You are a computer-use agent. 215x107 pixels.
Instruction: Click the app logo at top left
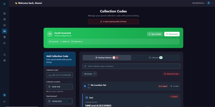click(x=5, y=4)
